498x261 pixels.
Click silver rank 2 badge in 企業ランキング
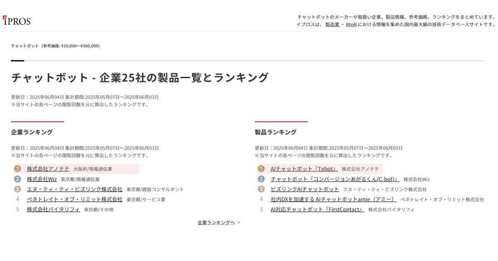(17, 179)
